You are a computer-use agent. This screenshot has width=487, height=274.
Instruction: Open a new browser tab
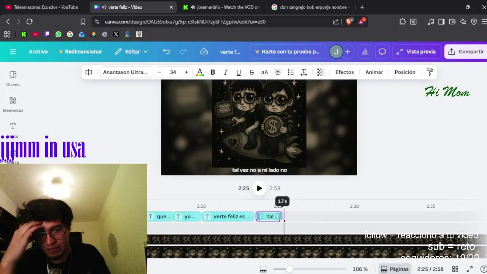(362, 7)
